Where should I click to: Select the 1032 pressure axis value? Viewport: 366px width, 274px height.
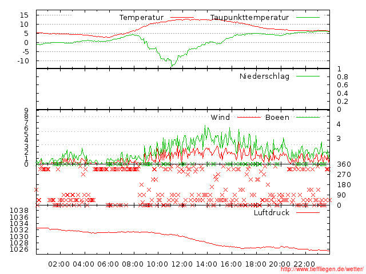(19, 230)
